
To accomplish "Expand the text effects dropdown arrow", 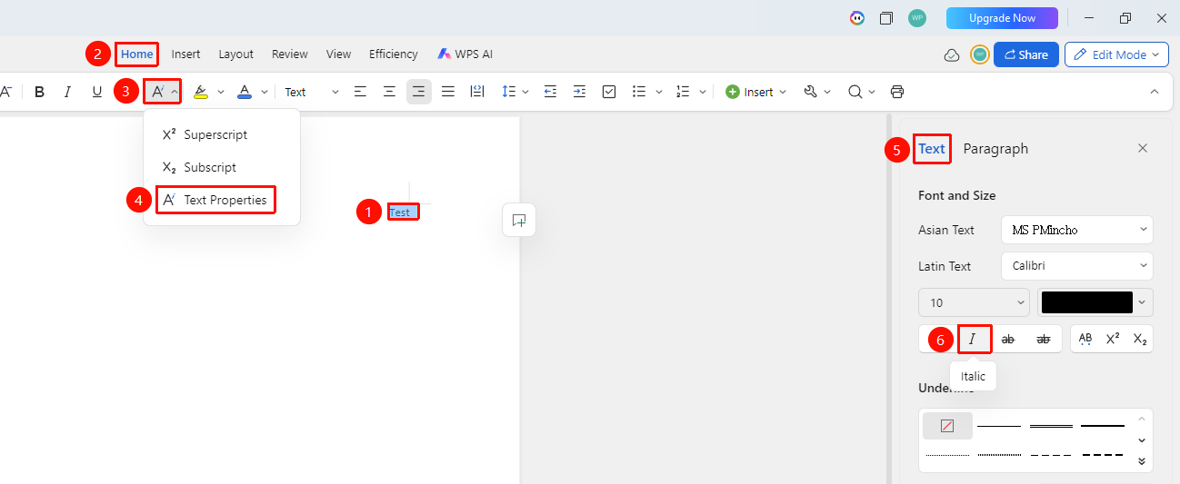I will [x=174, y=92].
